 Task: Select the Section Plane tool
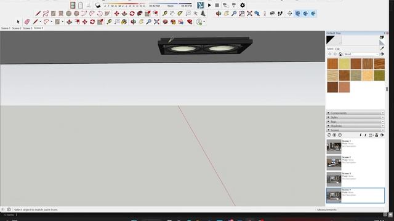(289, 14)
